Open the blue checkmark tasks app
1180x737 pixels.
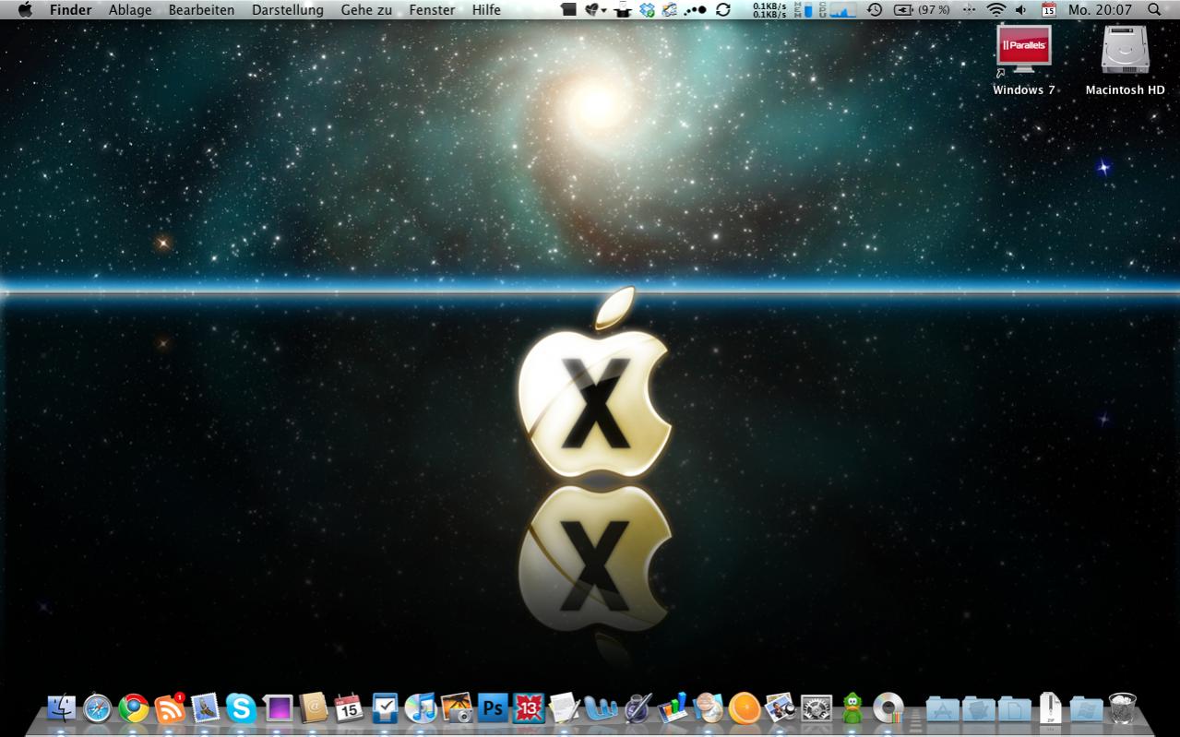tap(385, 707)
